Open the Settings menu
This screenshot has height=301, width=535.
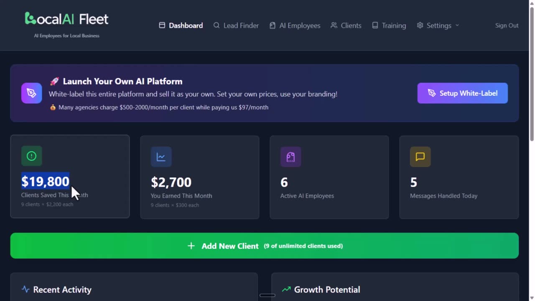[438, 26]
